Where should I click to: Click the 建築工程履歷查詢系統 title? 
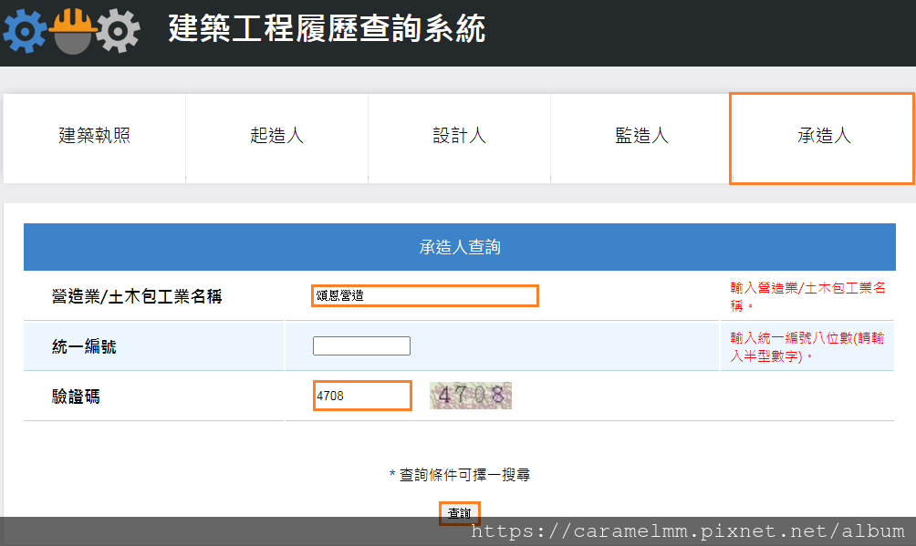[x=328, y=28]
